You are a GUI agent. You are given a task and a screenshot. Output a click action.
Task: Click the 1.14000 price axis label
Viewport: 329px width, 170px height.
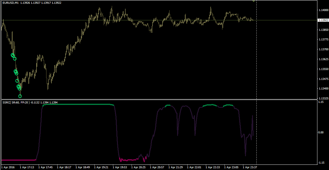pyautogui.click(x=323, y=10)
